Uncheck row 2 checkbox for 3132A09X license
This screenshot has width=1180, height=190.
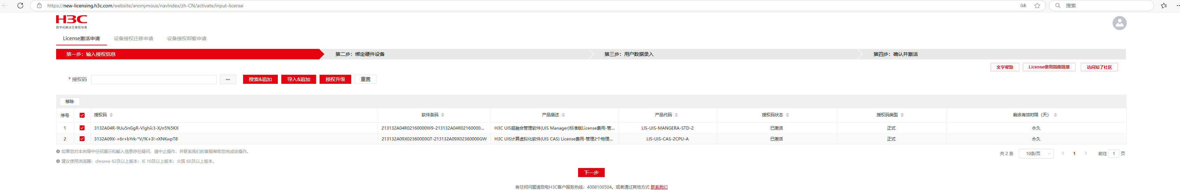[82, 139]
